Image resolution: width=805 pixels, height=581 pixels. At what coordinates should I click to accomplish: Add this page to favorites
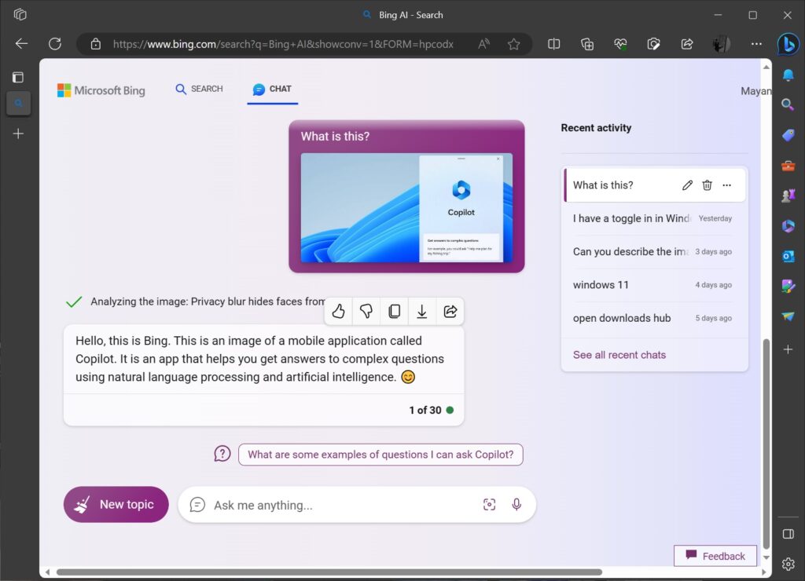coord(512,44)
